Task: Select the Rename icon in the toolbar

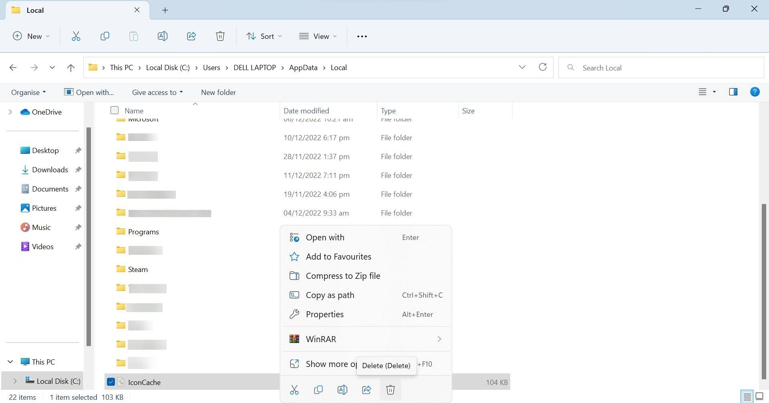Action: point(163,36)
